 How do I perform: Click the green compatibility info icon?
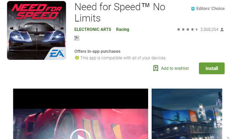tap(77, 58)
